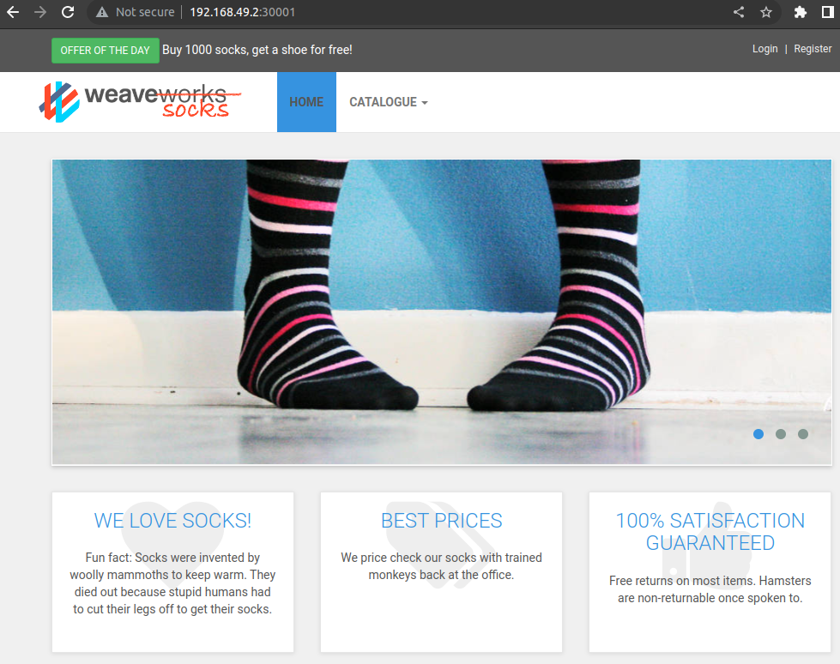This screenshot has height=664, width=840.
Task: Click the browser forward arrow
Action: (40, 12)
